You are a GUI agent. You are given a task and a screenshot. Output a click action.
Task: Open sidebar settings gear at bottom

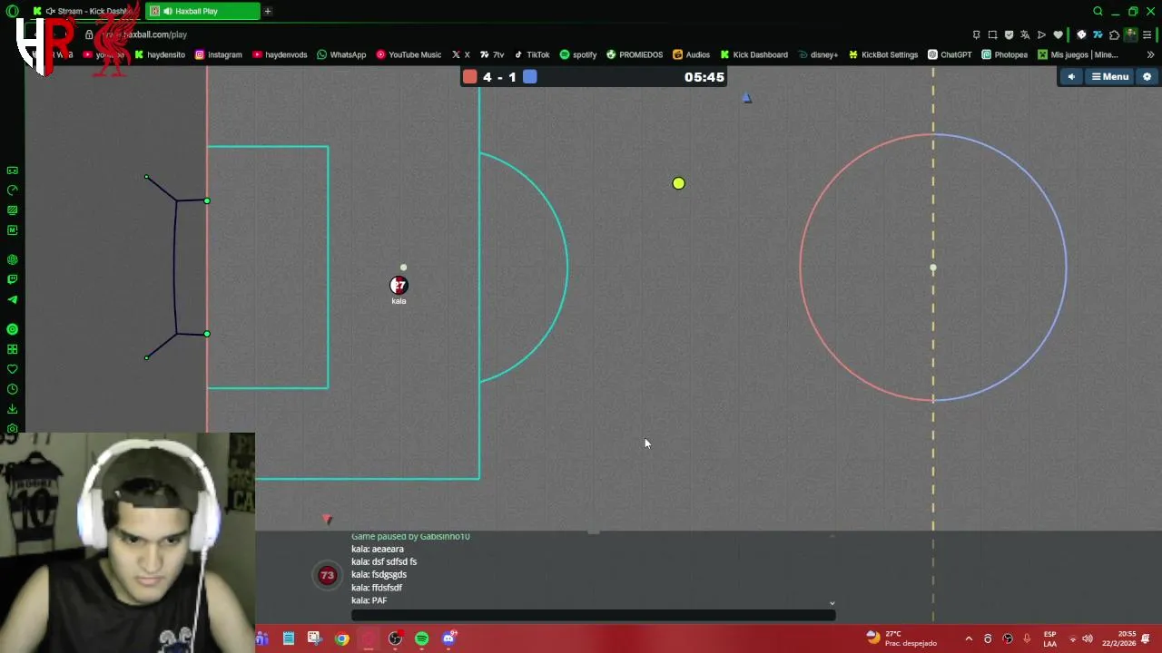[12, 428]
